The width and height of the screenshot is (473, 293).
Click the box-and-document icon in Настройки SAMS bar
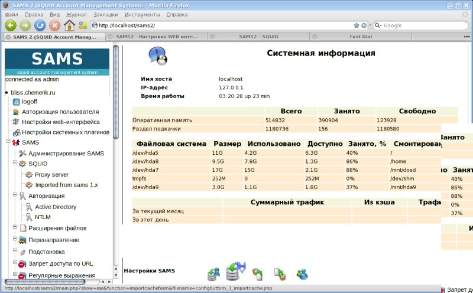click(x=257, y=274)
